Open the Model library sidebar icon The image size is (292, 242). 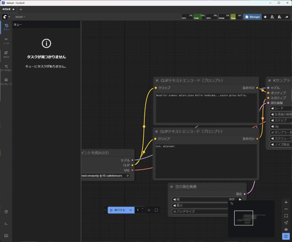coord(6,55)
